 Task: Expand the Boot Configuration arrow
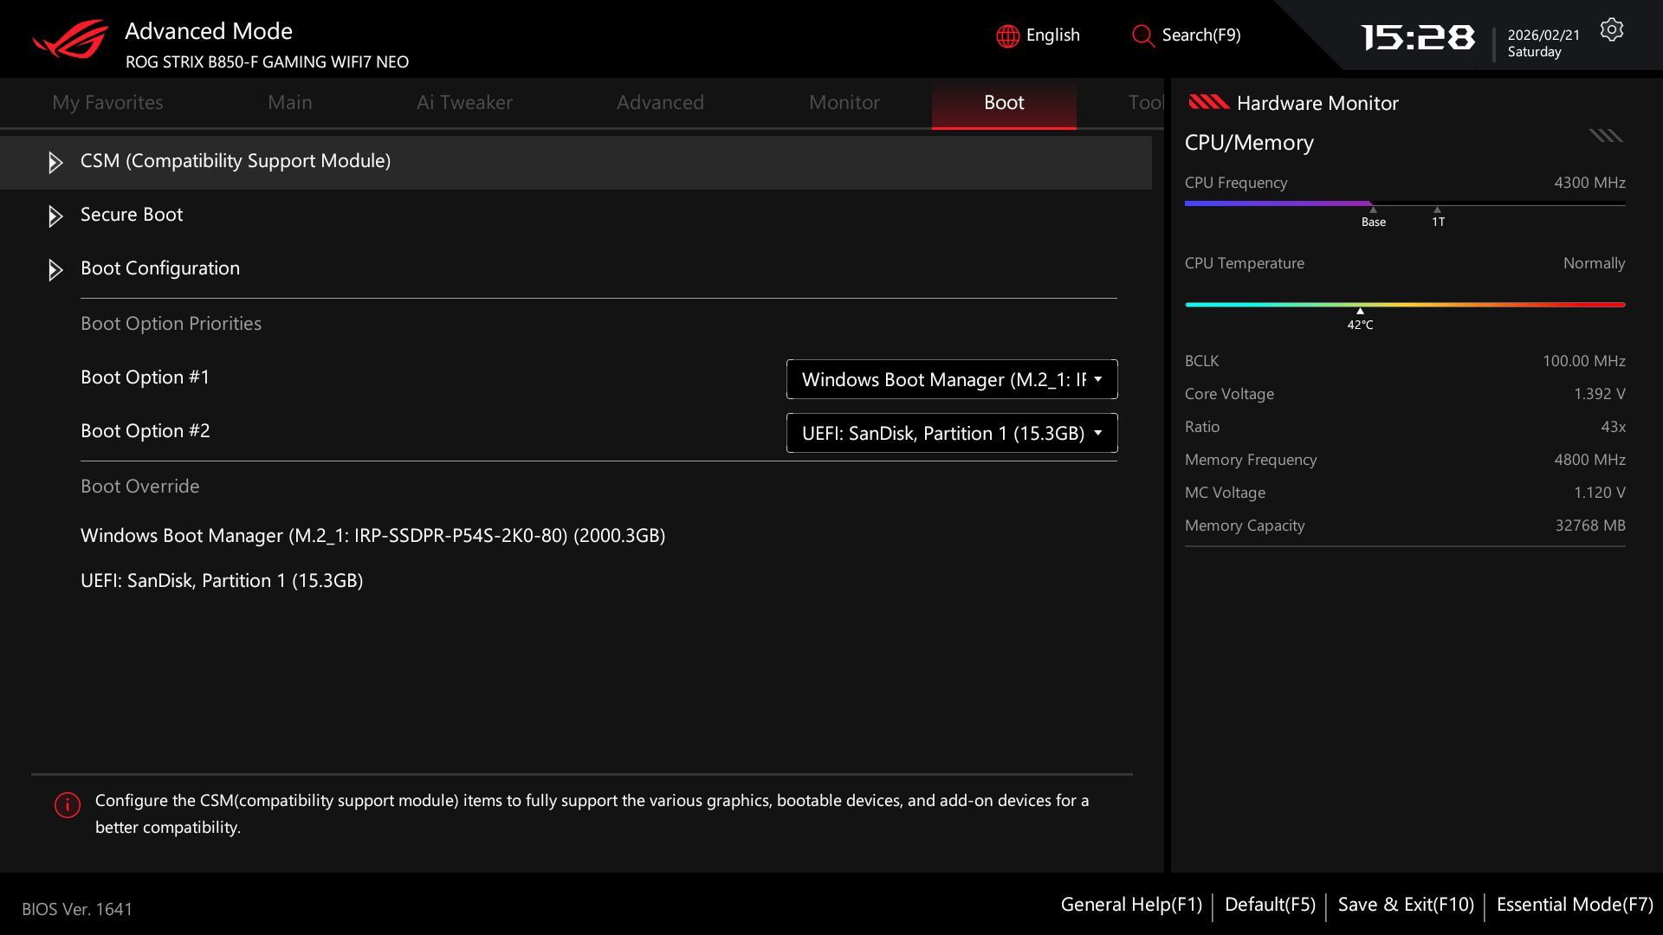click(55, 270)
